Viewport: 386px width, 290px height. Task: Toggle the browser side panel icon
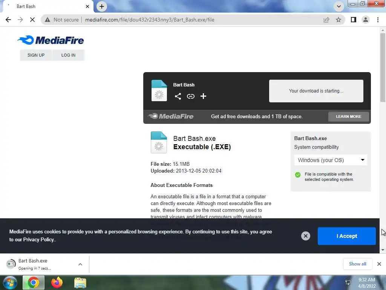click(354, 20)
